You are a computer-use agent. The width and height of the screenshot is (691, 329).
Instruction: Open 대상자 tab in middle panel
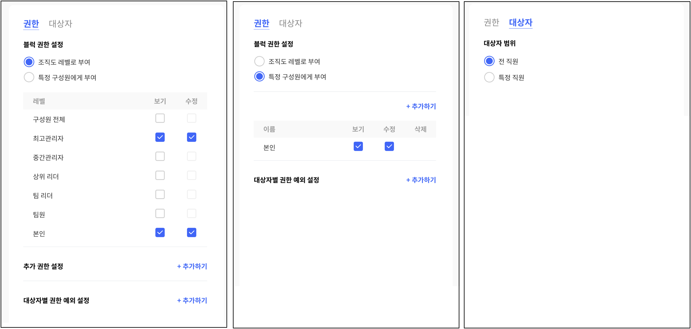tap(291, 23)
